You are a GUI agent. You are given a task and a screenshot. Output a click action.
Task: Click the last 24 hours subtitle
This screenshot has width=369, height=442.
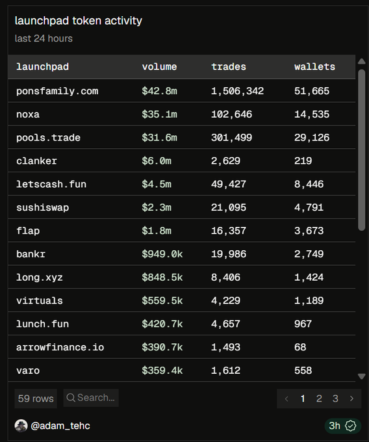click(44, 38)
